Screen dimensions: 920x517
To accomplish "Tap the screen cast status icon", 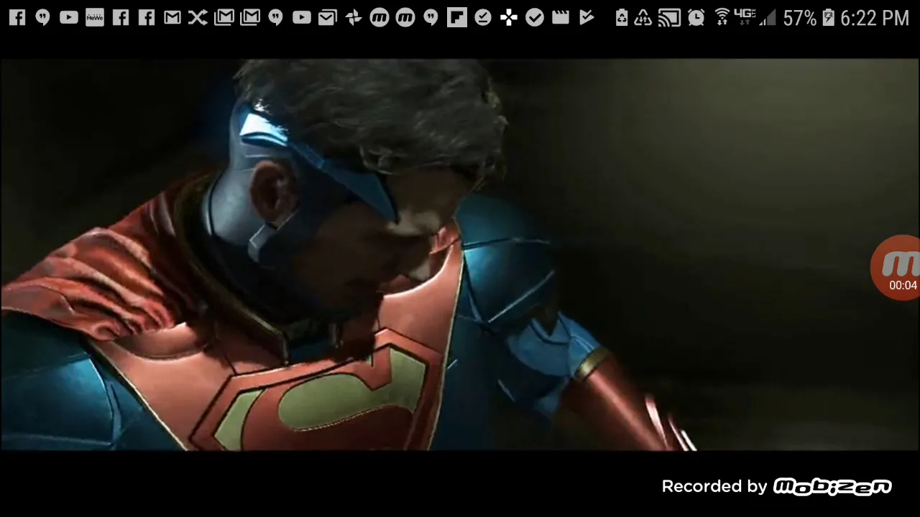I will coord(669,17).
